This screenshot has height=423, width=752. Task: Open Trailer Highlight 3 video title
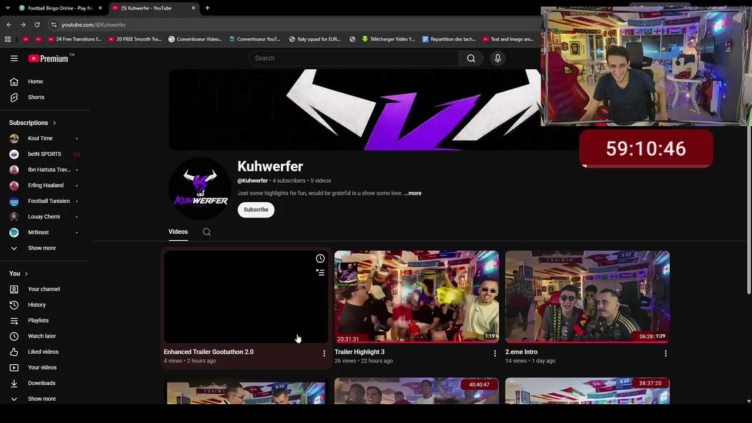(360, 352)
